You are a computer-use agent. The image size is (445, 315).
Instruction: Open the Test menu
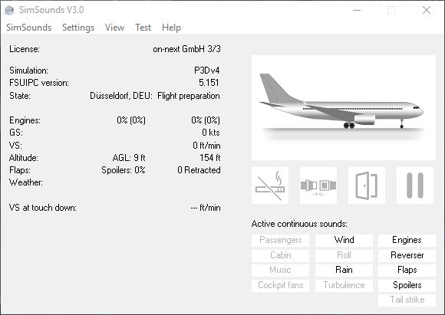click(x=143, y=28)
